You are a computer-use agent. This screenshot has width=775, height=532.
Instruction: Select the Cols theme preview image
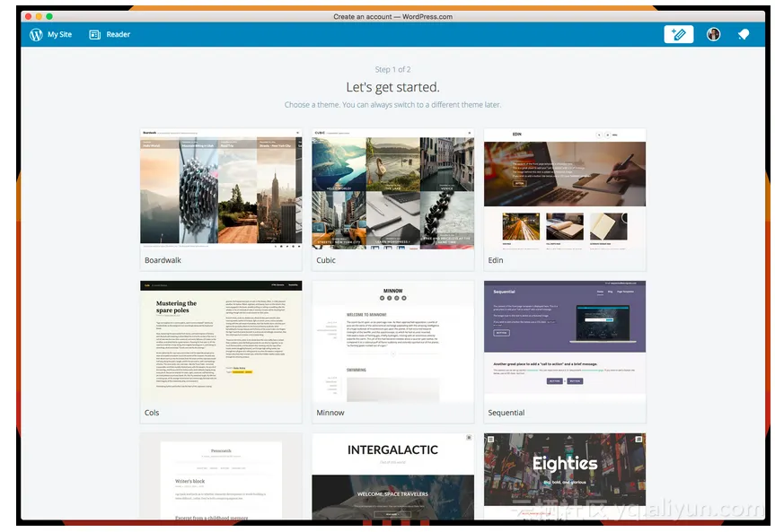[221, 341]
